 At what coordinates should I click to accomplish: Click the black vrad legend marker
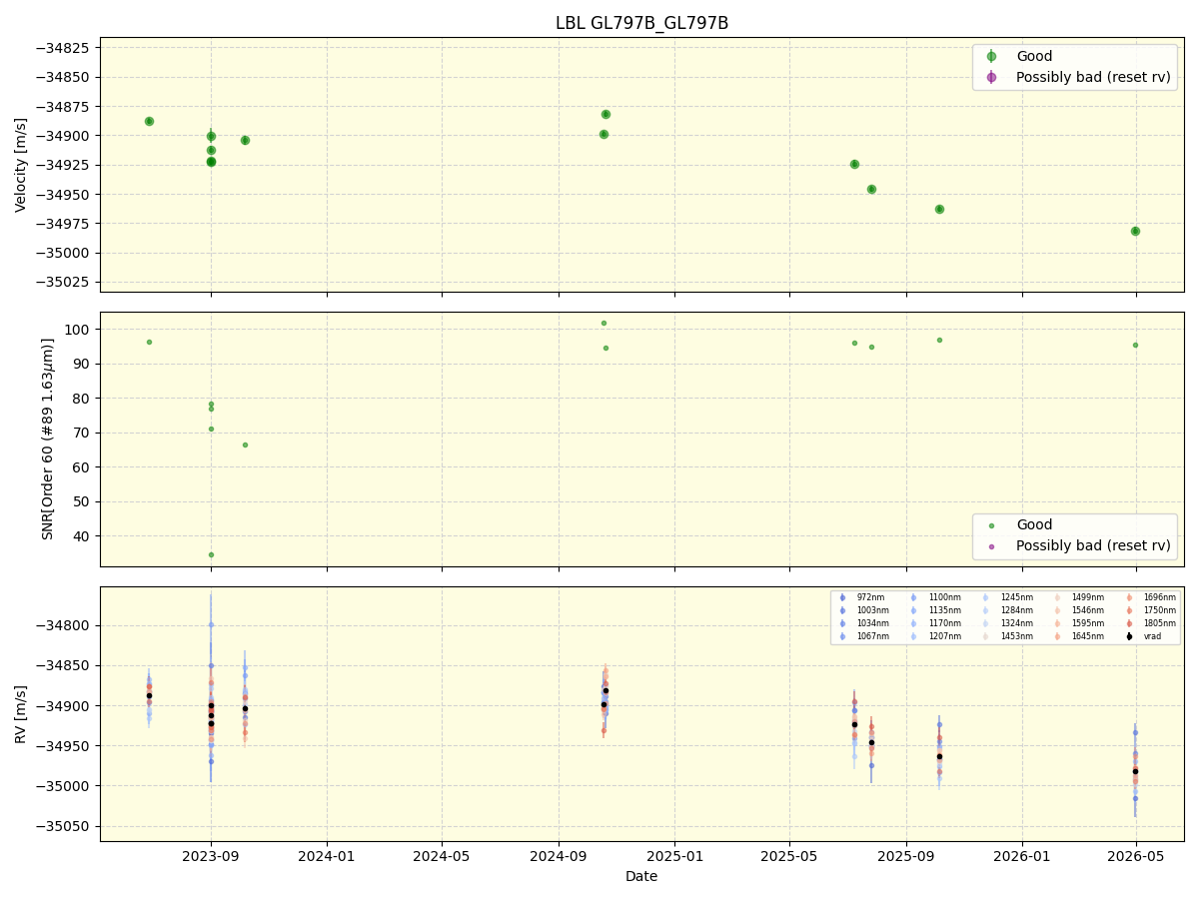[1129, 636]
